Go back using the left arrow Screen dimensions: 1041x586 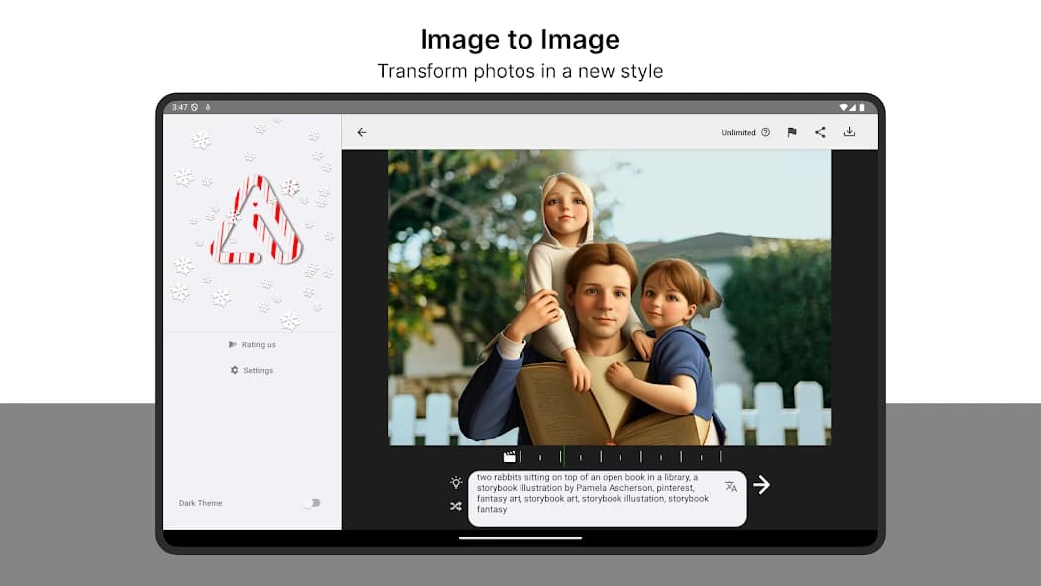pos(362,133)
